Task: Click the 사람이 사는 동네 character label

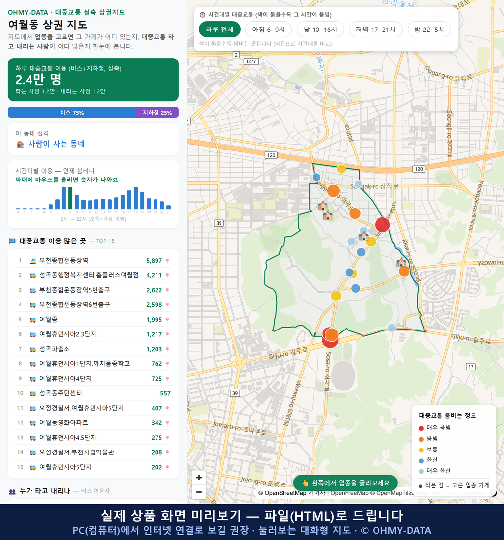Action: click(x=56, y=144)
